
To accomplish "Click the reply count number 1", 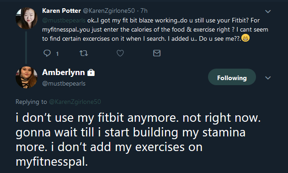I will coord(57,54).
